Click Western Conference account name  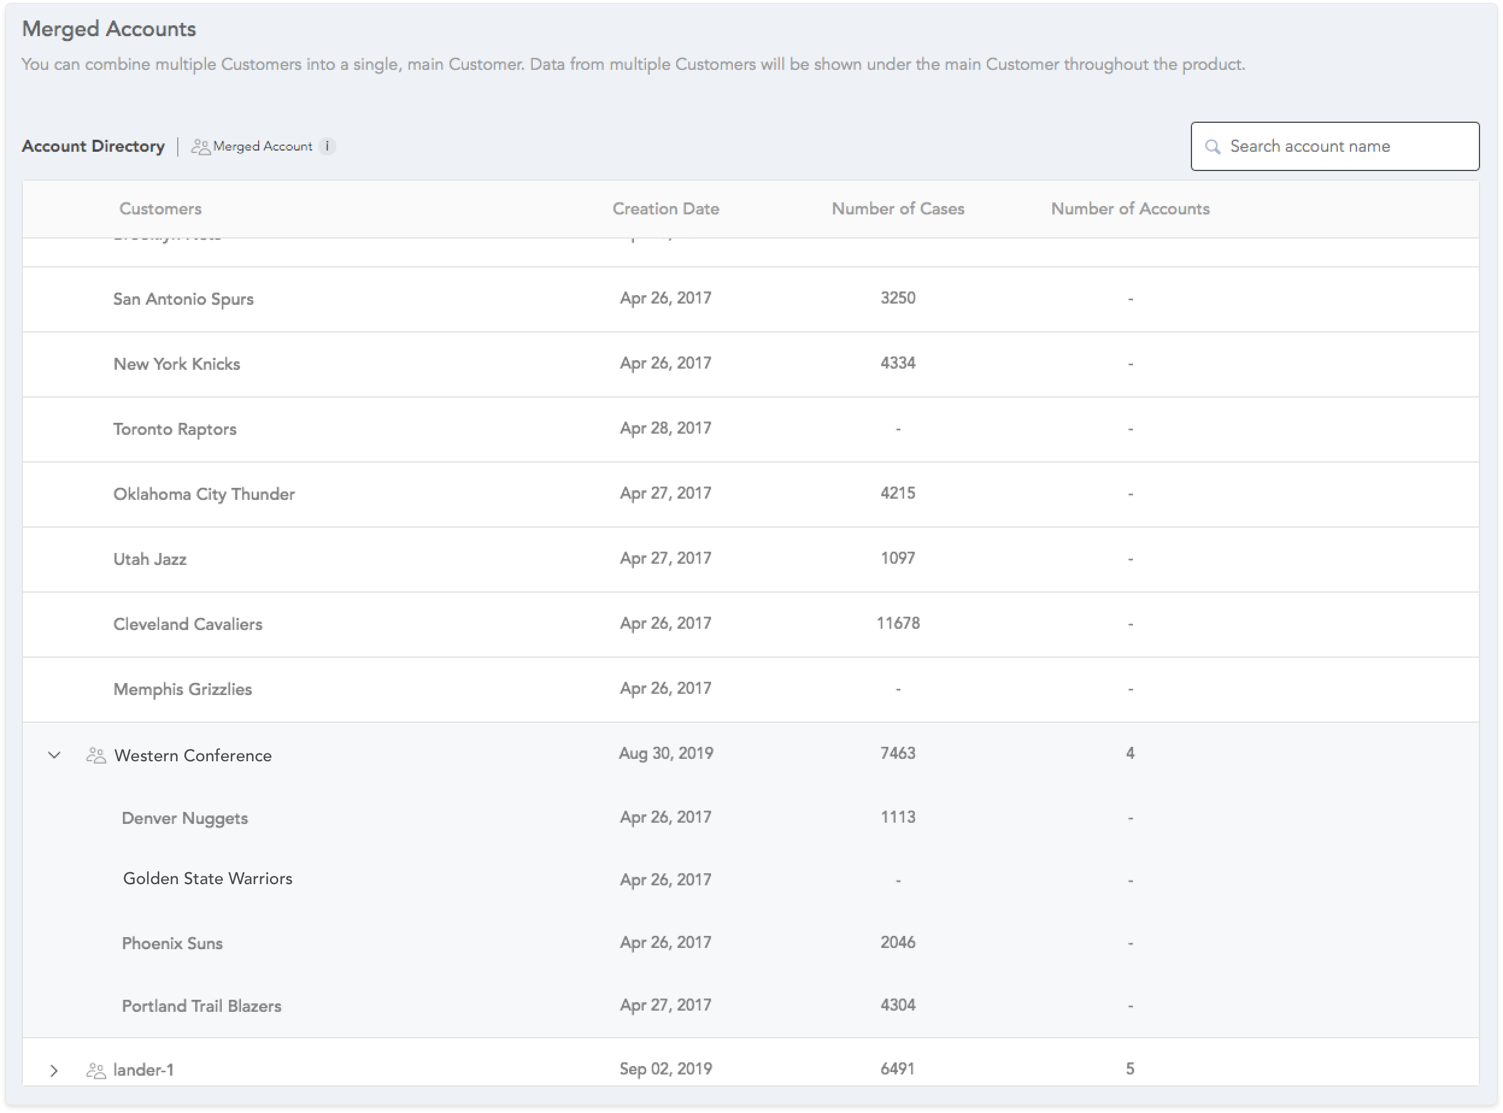[x=193, y=755]
